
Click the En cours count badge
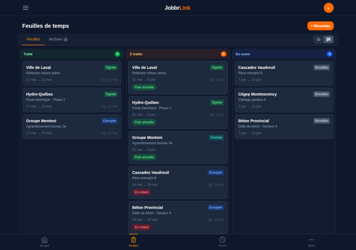point(330,54)
